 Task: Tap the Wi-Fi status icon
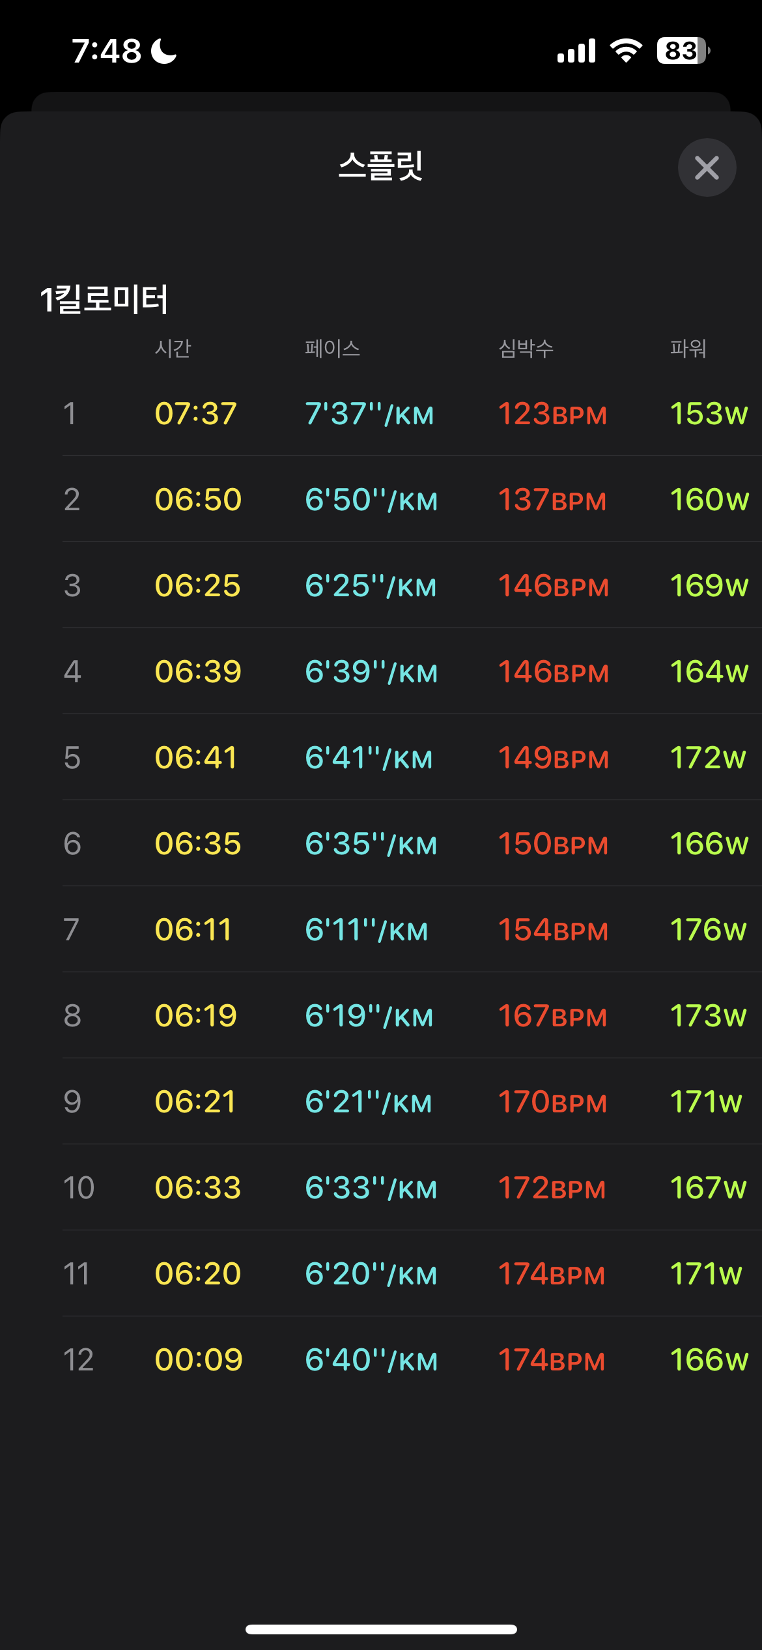[x=626, y=51]
